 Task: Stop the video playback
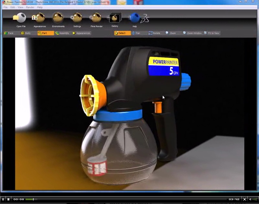[8, 199]
